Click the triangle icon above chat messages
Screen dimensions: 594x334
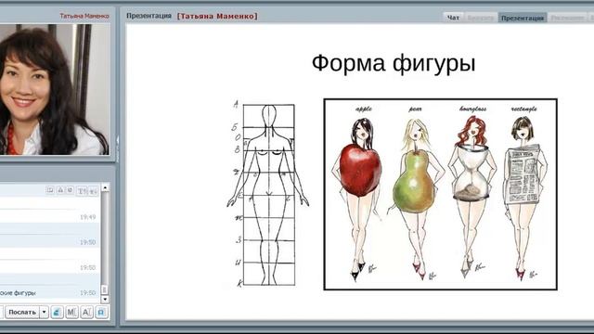click(x=60, y=190)
